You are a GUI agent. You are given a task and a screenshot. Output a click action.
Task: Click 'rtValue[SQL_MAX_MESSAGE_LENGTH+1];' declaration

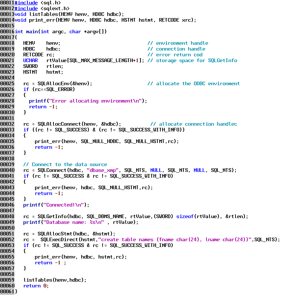(95, 61)
